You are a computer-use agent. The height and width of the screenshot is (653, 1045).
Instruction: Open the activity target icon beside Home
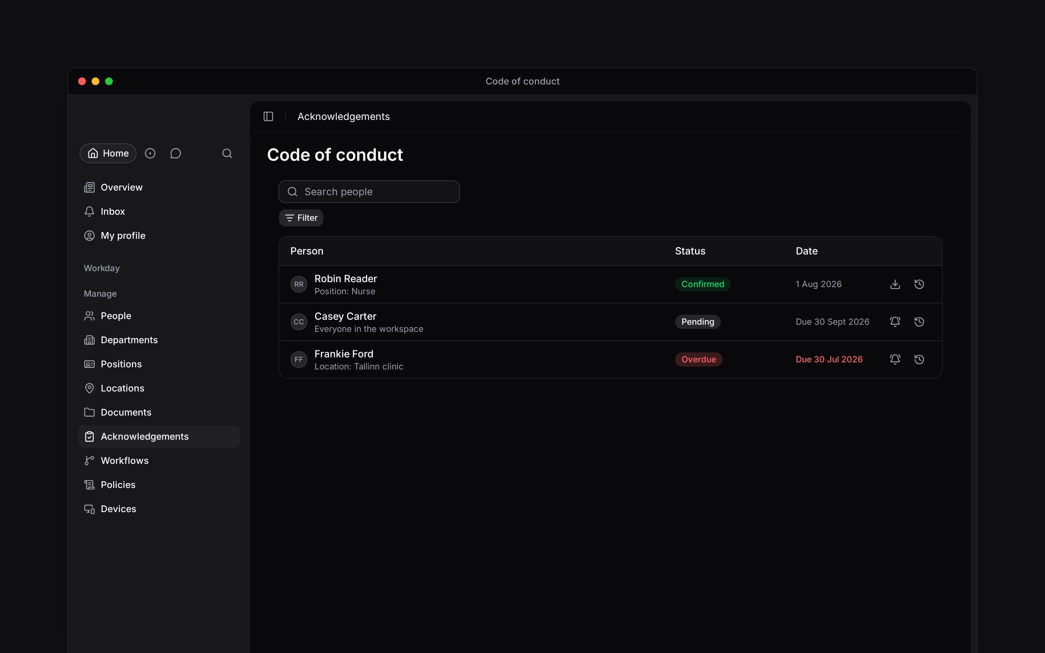[150, 153]
